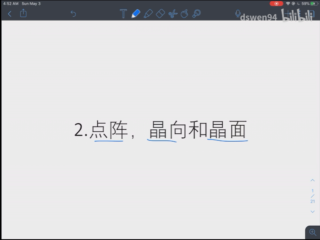Image resolution: width=320 pixels, height=240 pixels.
Task: Select the Scissors lasso tool
Action: pyautogui.click(x=173, y=14)
